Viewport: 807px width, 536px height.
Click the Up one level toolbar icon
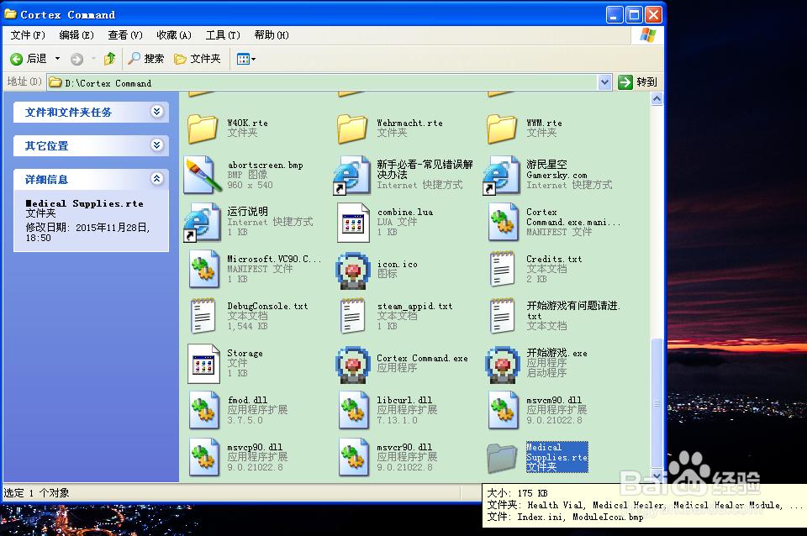[109, 59]
